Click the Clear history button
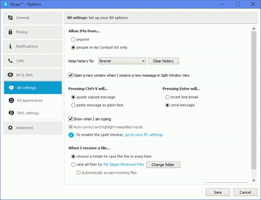Viewport: 261px width, 200px height. click(163, 61)
